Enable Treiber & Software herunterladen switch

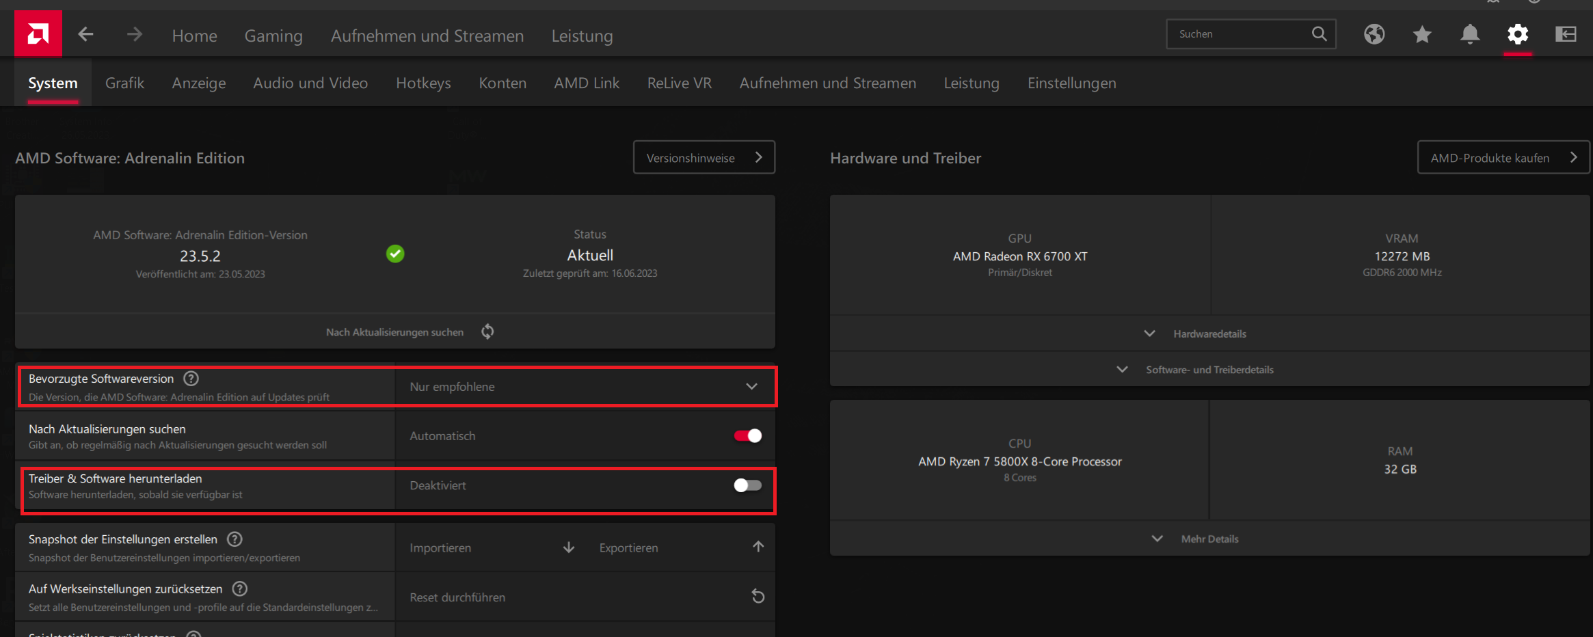(x=748, y=485)
